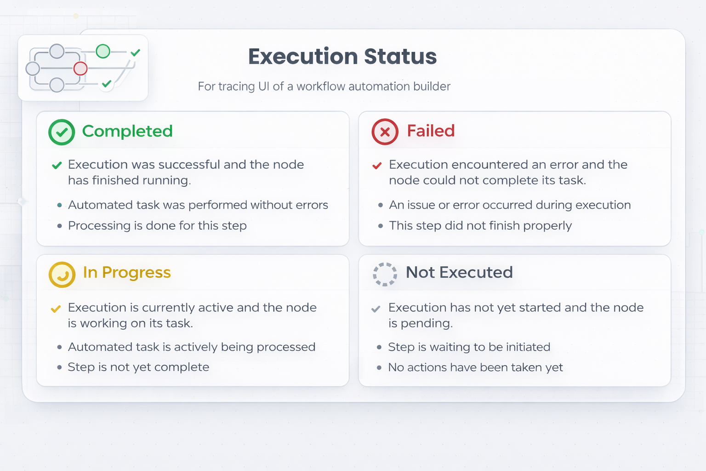Image resolution: width=706 pixels, height=471 pixels.
Task: Click the green node in workflow diagram
Action: point(103,51)
